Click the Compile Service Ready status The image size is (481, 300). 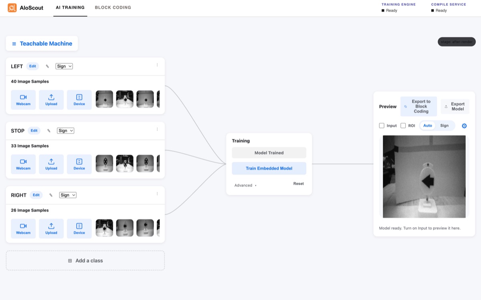coord(439,10)
